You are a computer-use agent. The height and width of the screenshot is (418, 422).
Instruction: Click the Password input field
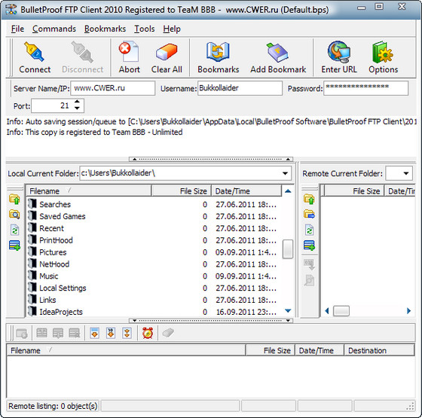(365, 88)
